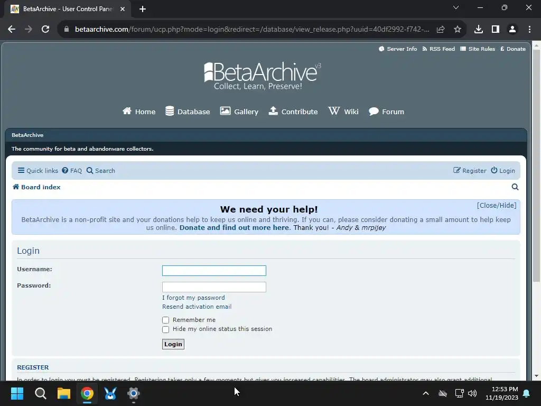Follow 'Donate and find out more here' link
The image size is (541, 406).
point(234,228)
